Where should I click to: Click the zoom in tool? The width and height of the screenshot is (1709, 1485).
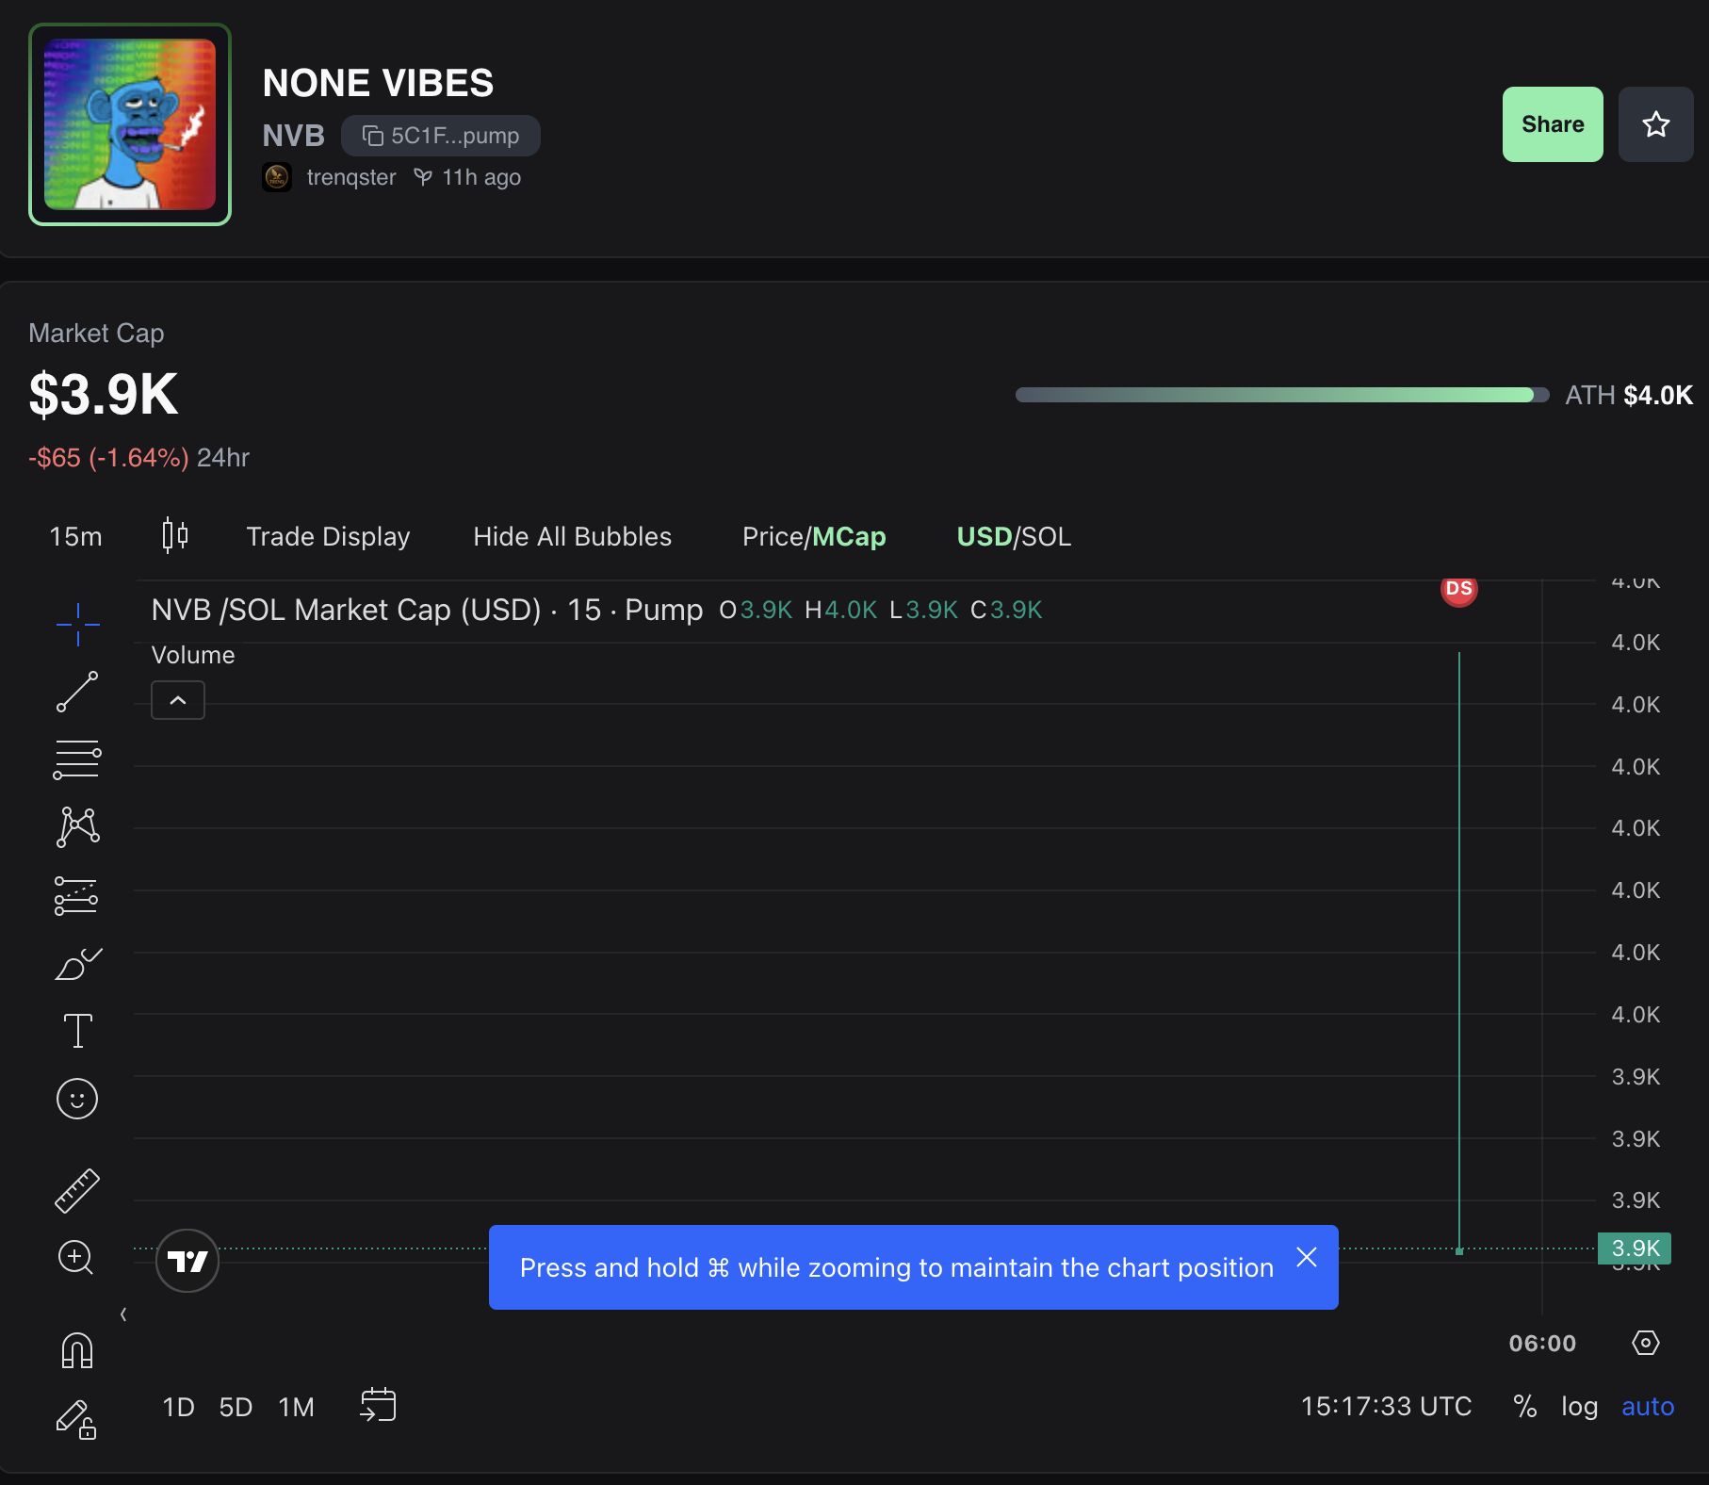point(77,1258)
